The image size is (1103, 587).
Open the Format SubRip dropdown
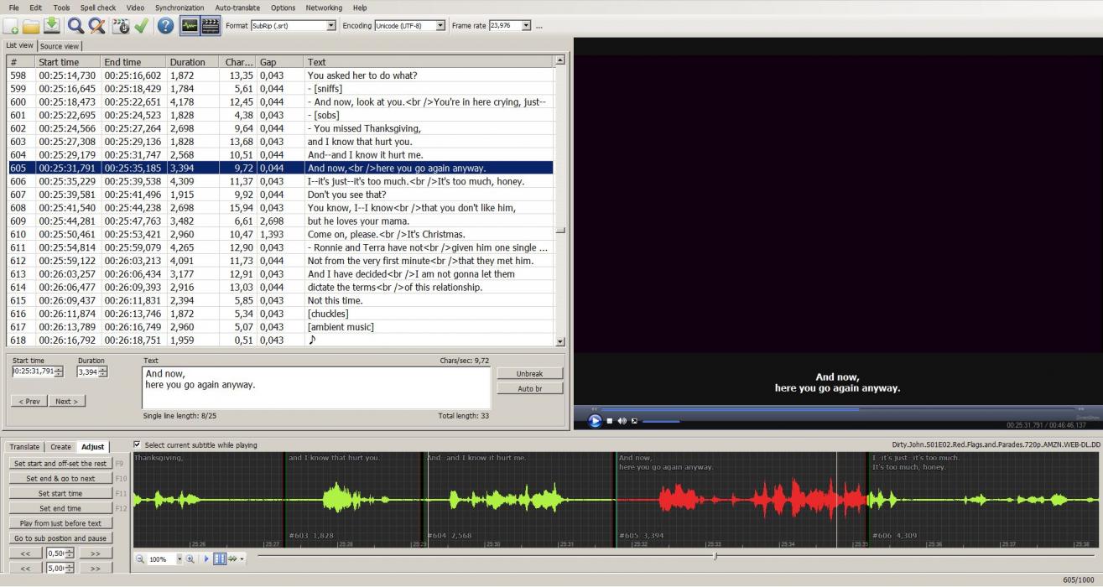(x=330, y=26)
